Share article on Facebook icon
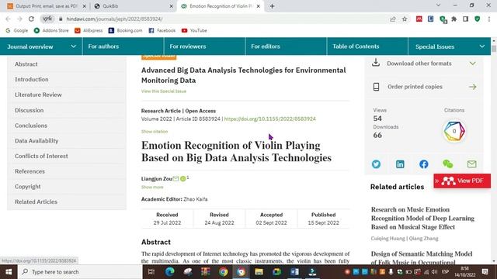Image resolution: width=497 pixels, height=279 pixels. coord(424,164)
